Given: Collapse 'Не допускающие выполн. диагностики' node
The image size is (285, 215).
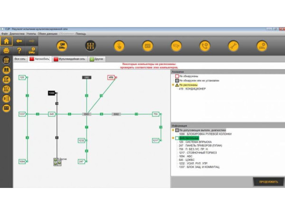Looking at the screenshot, I should point(174,130).
